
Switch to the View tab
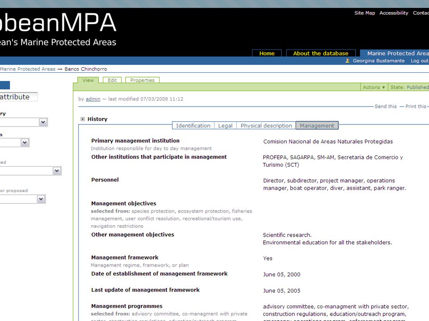tap(88, 80)
